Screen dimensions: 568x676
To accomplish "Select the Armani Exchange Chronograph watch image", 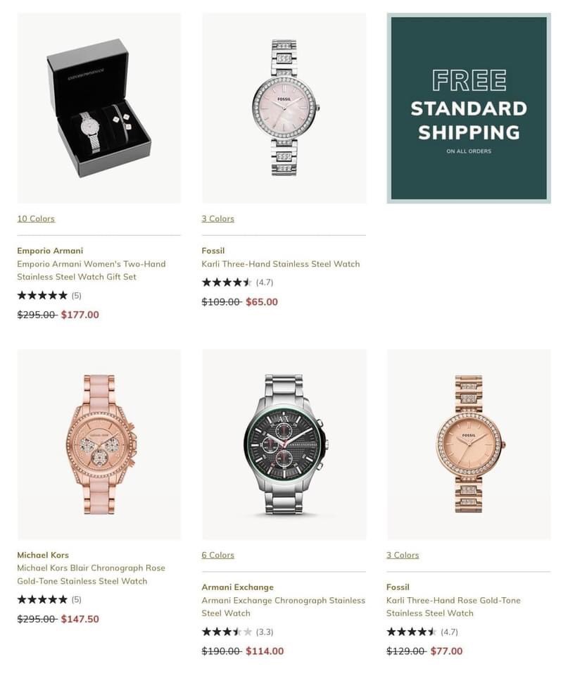I will point(284,444).
